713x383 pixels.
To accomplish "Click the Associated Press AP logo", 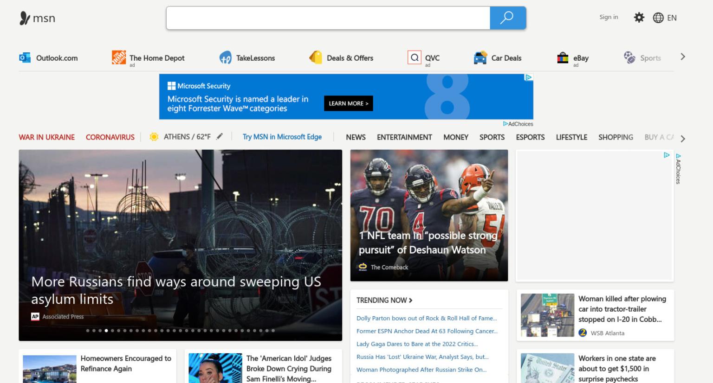I will [35, 317].
